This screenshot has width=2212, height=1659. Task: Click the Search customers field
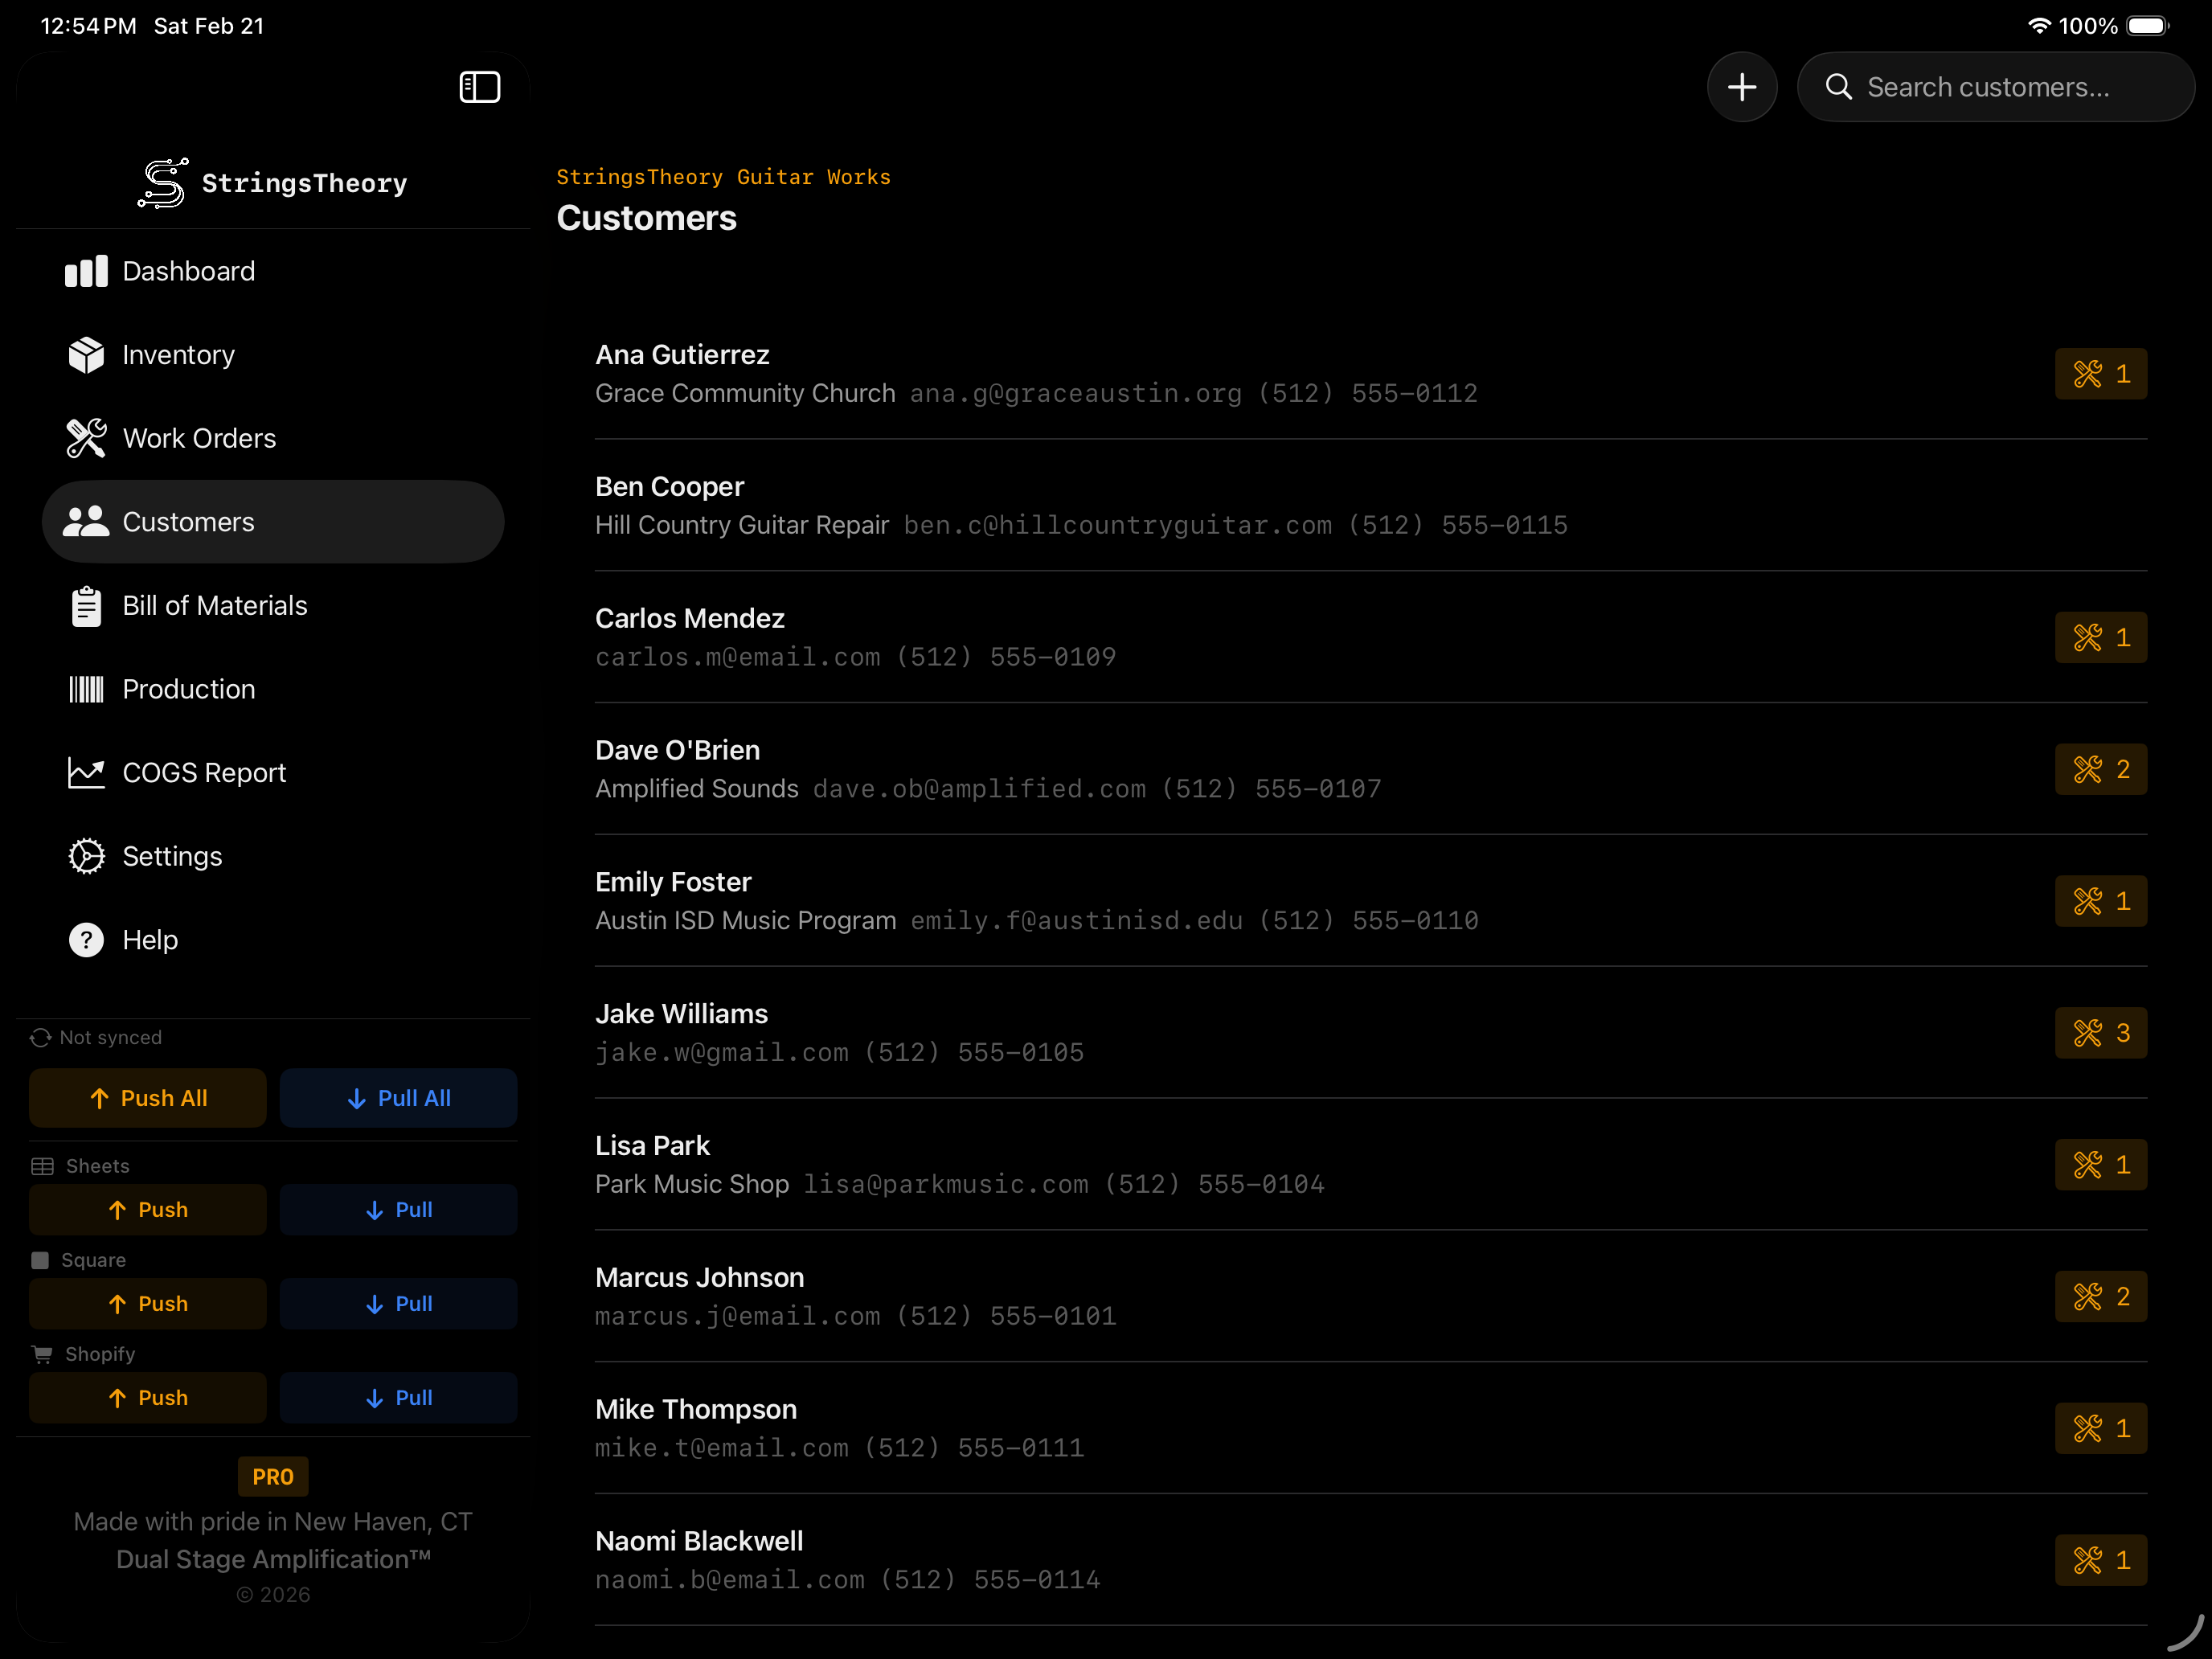[x=1994, y=87]
